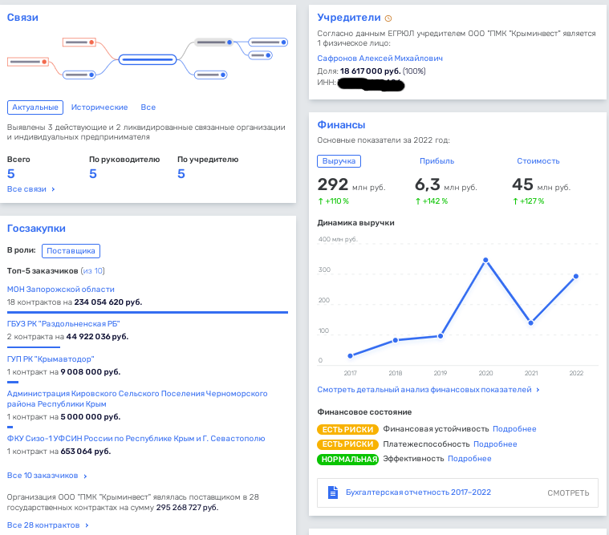Open Подробнее for Эффективность

[469, 459]
